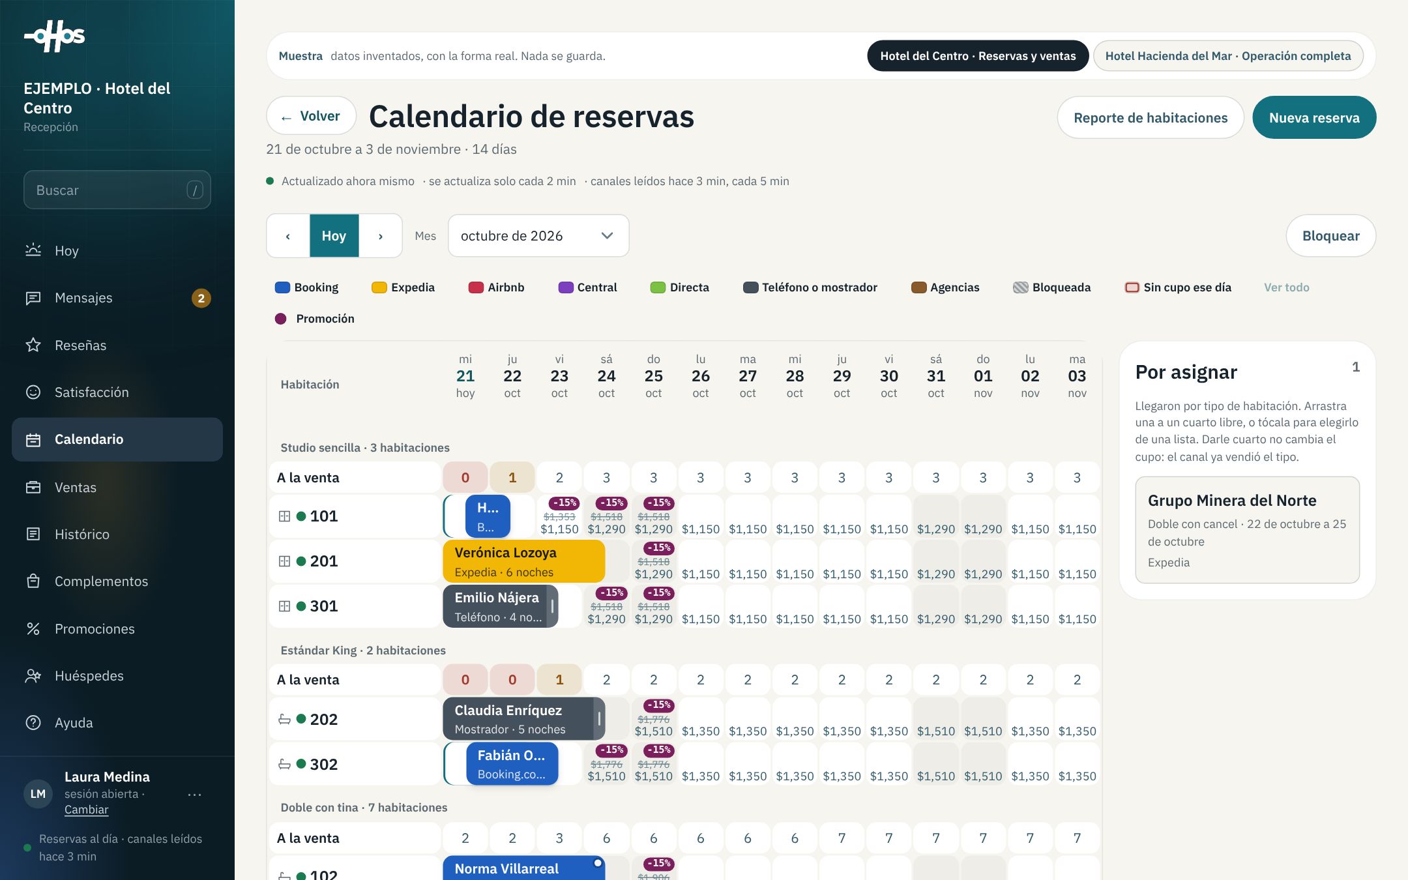Open Reporte de habitaciones
Viewport: 1408px width, 880px height.
point(1151,118)
